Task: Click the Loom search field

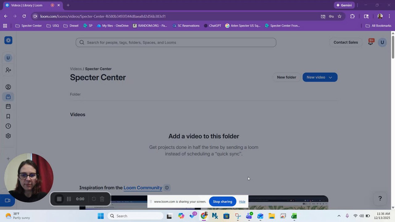Action: click(x=176, y=43)
